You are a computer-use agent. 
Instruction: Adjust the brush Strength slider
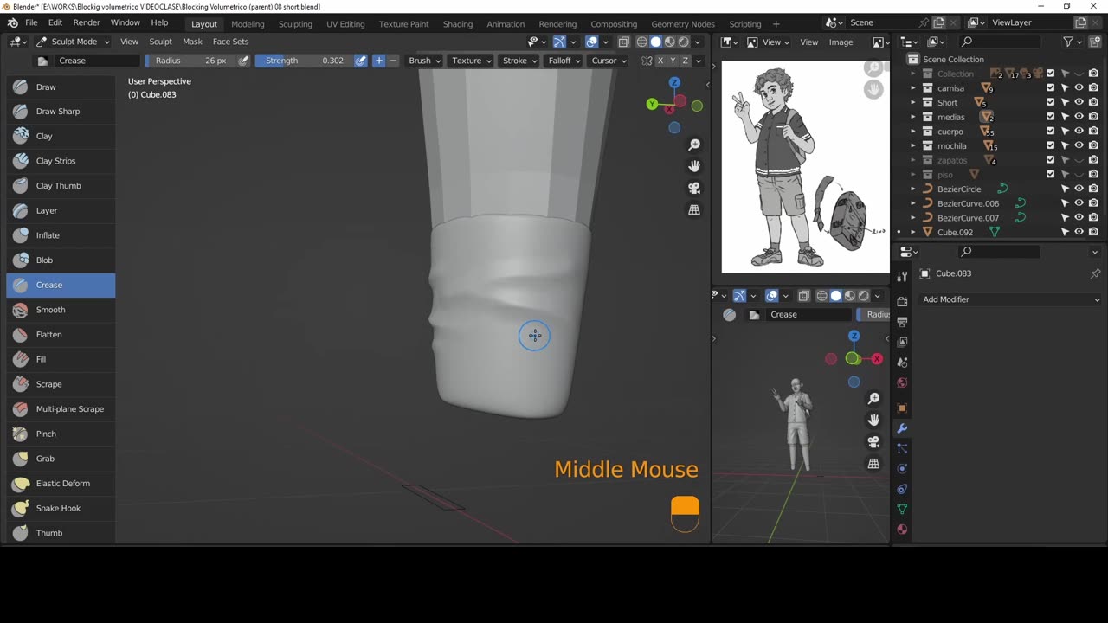(x=304, y=61)
